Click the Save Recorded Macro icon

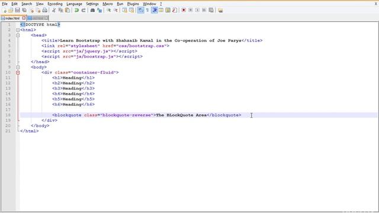[x=211, y=10]
